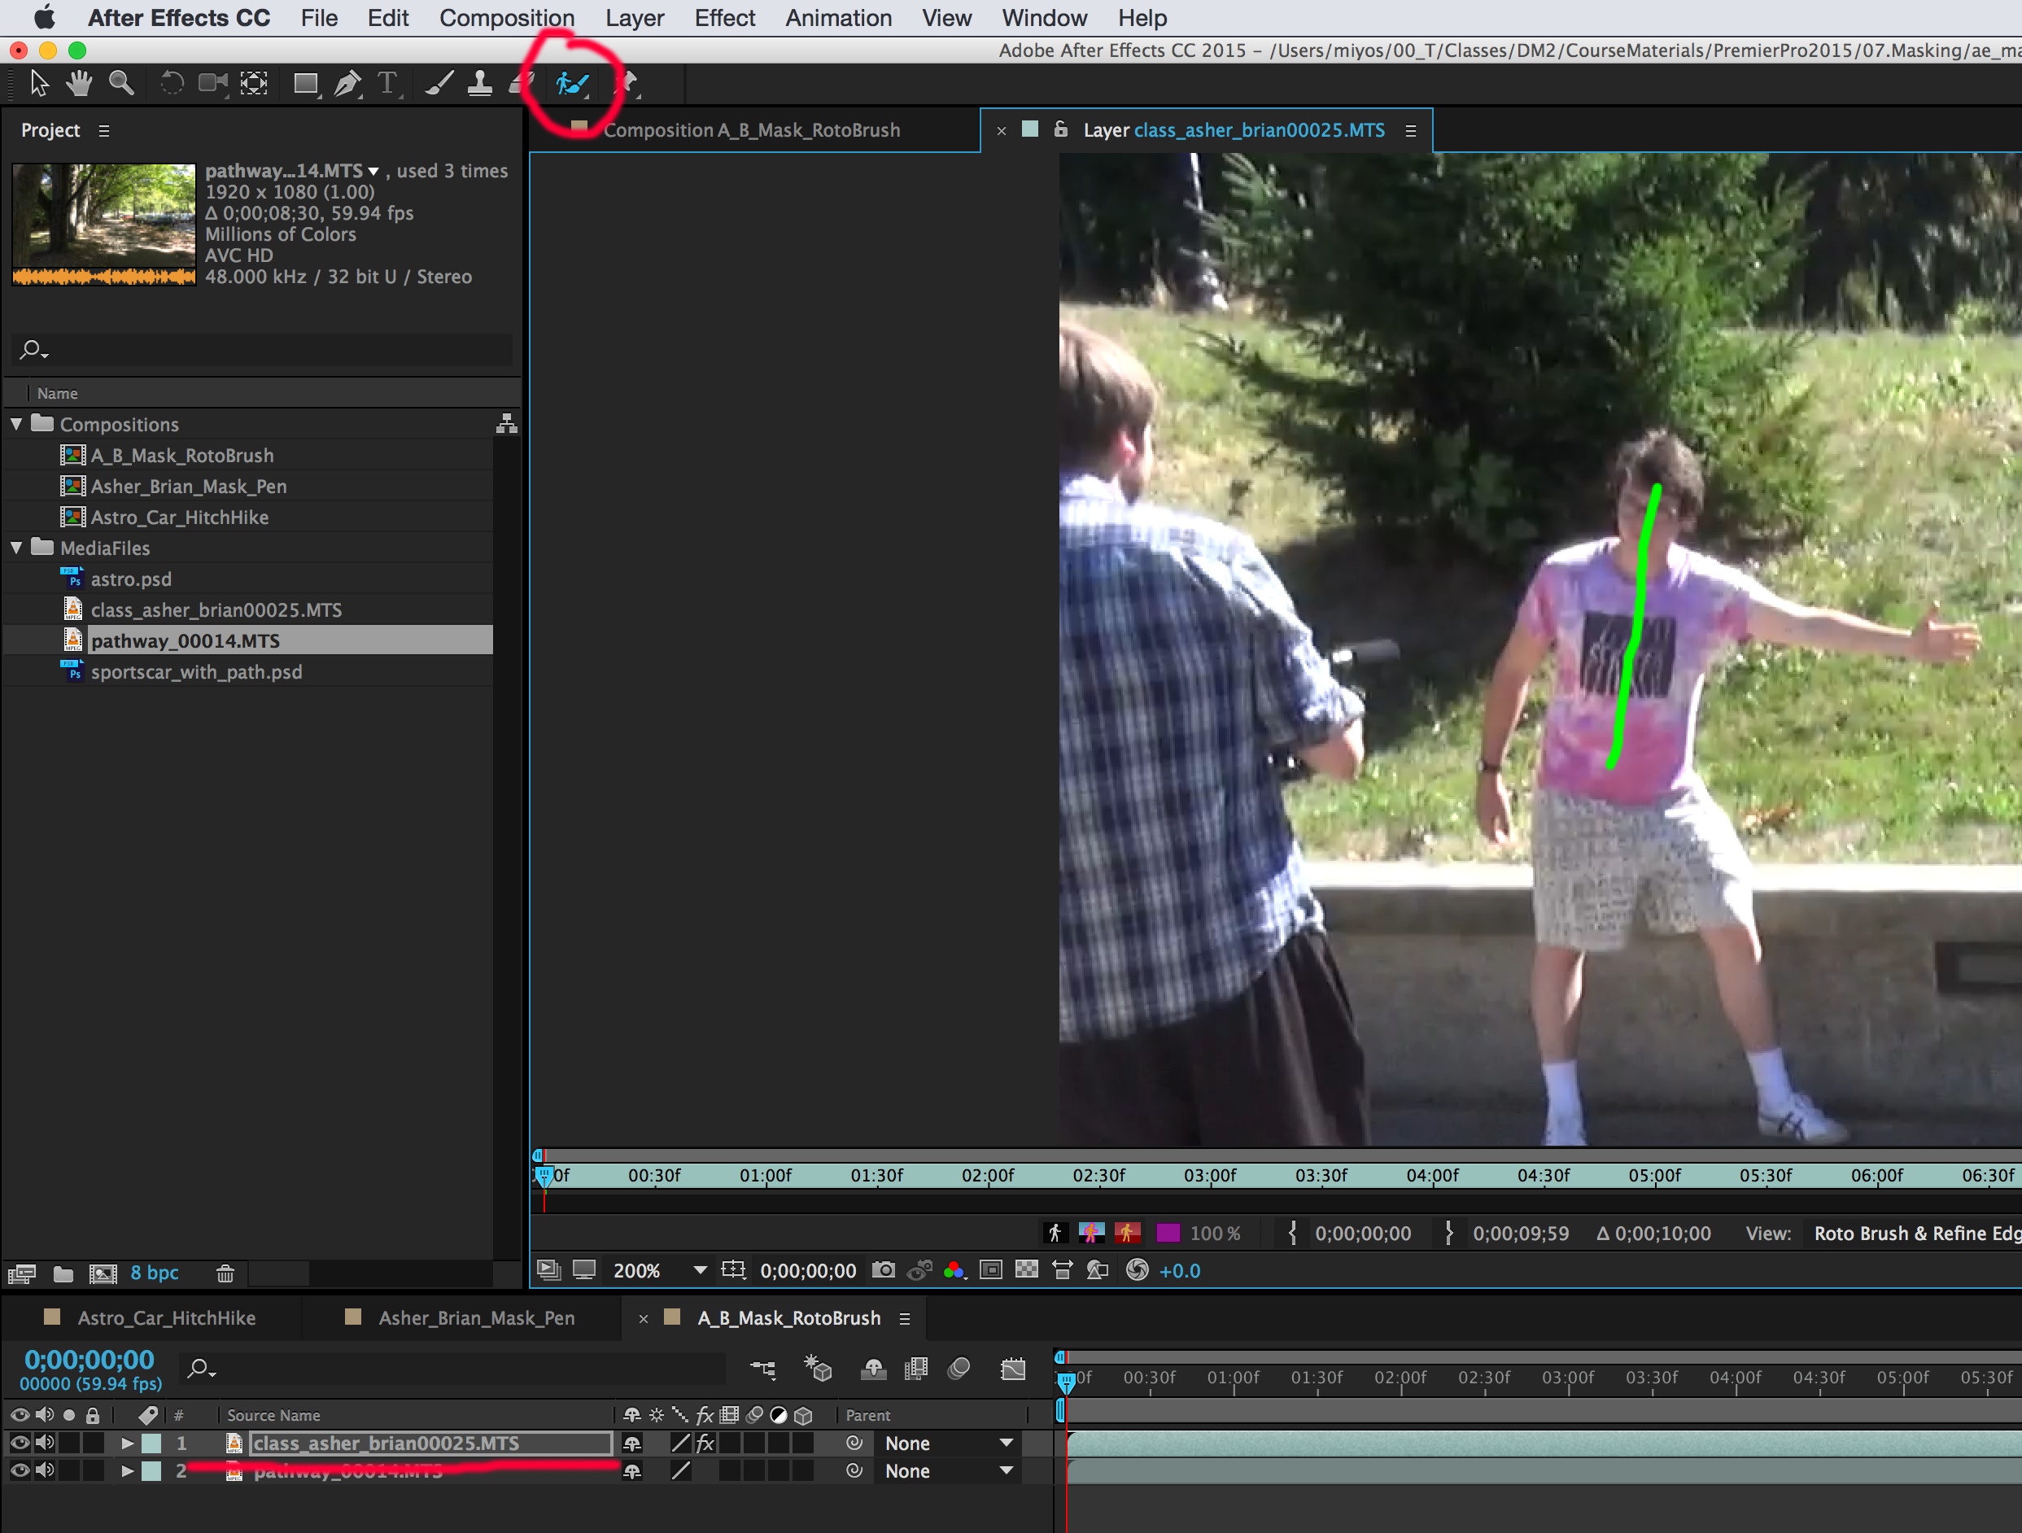Delete selected item with trash icon

225,1273
